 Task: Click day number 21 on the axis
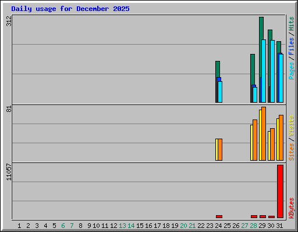coord(192,226)
